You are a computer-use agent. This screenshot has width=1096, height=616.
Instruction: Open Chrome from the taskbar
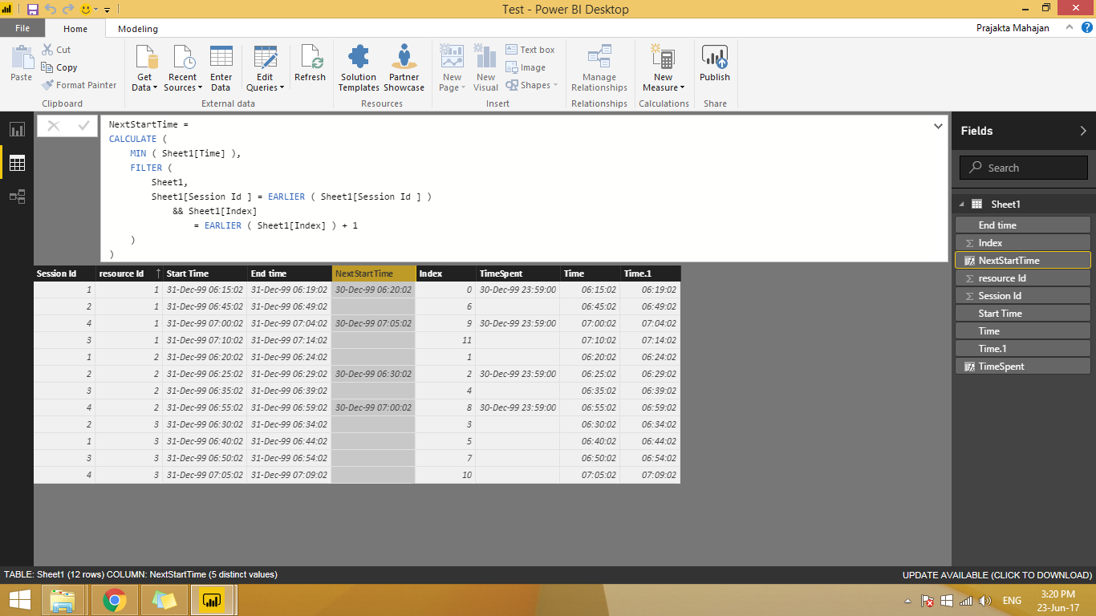tap(115, 600)
